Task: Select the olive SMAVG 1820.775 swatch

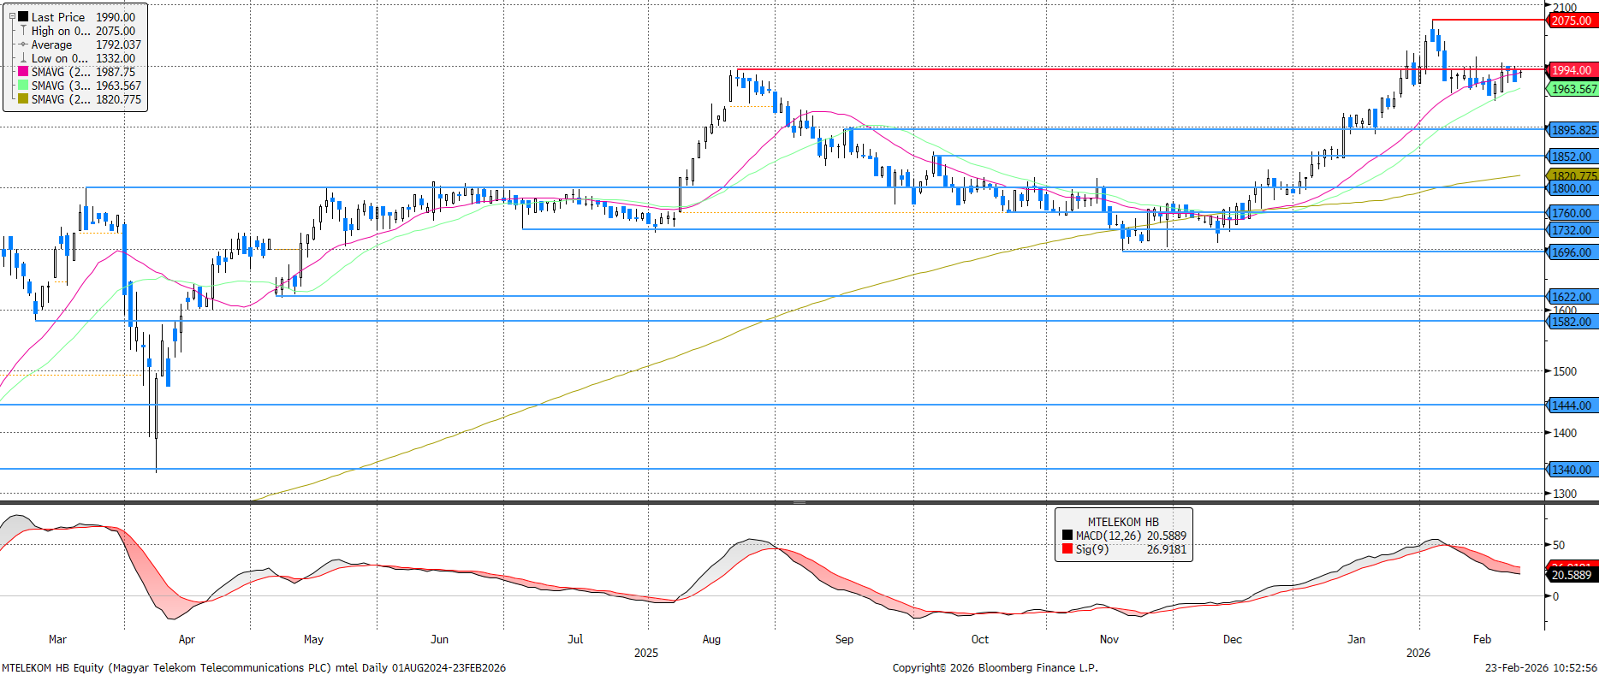Action: pos(23,99)
